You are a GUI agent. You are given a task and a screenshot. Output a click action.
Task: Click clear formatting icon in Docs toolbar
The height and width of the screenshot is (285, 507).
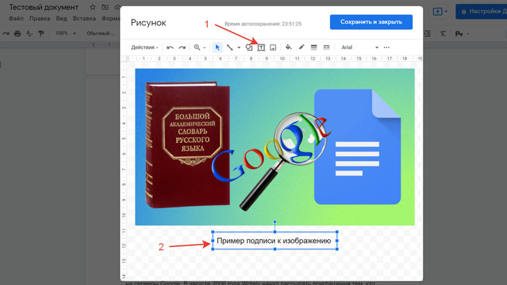coord(442,33)
